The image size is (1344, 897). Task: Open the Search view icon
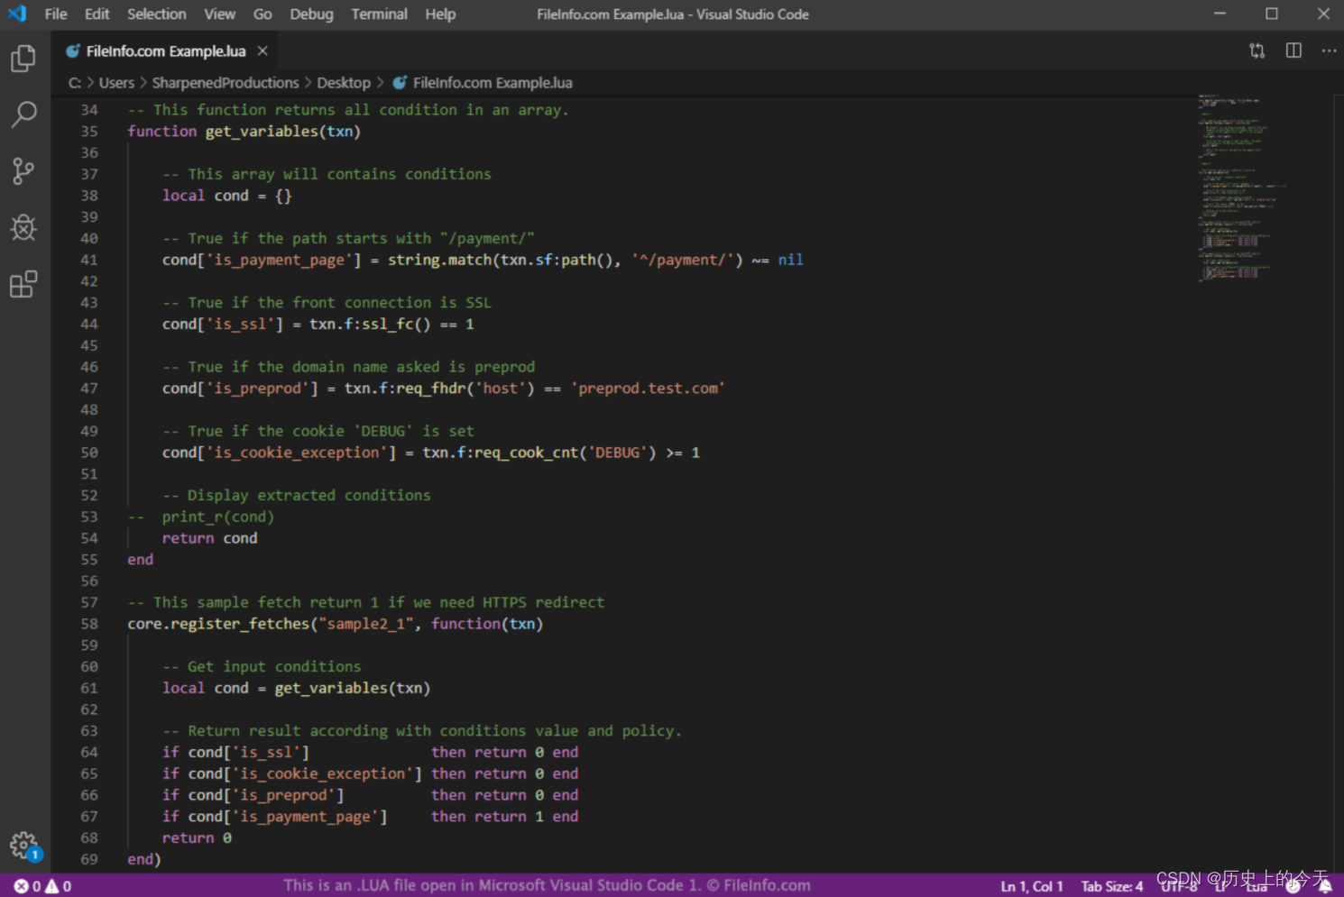tap(23, 114)
